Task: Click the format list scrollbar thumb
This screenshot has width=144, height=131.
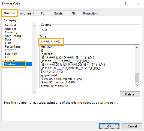Action: 137,78
